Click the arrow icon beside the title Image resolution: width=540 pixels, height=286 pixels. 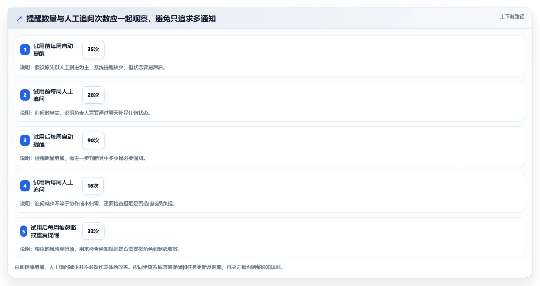point(19,19)
